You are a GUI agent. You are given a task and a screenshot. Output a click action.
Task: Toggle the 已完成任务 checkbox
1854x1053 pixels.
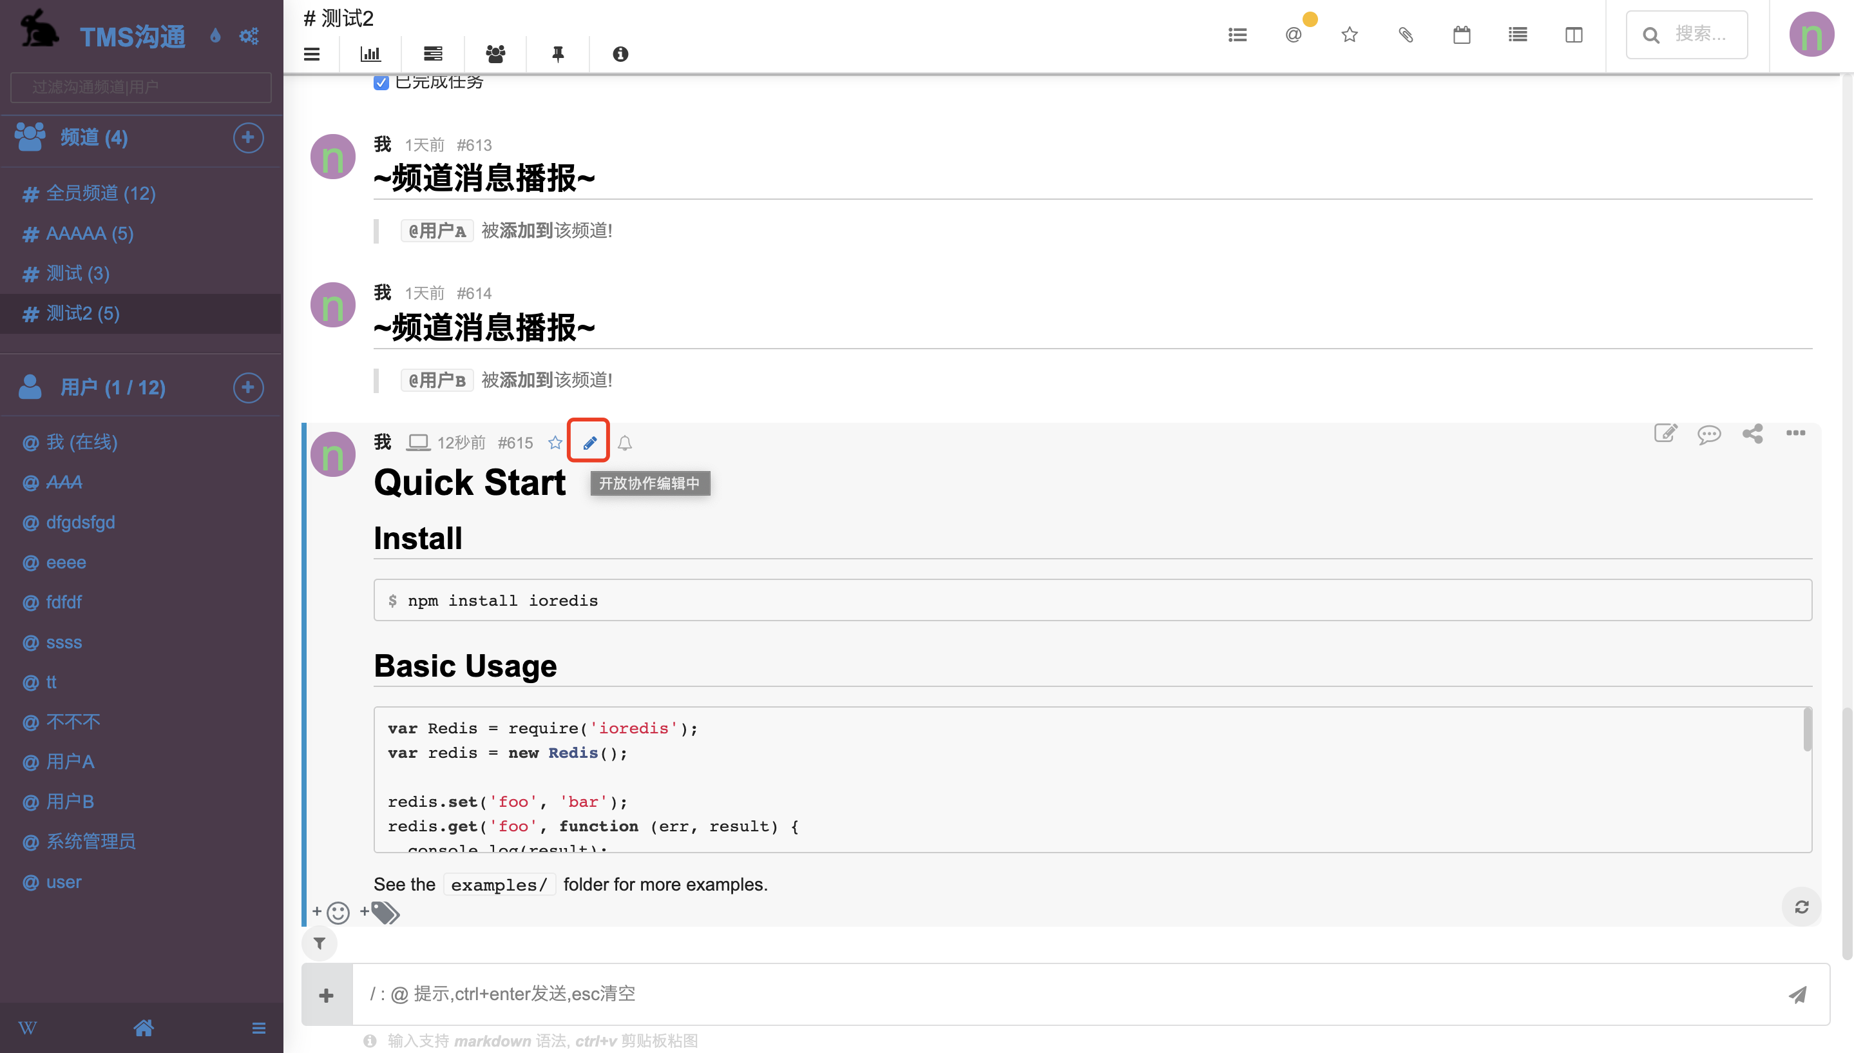(381, 82)
